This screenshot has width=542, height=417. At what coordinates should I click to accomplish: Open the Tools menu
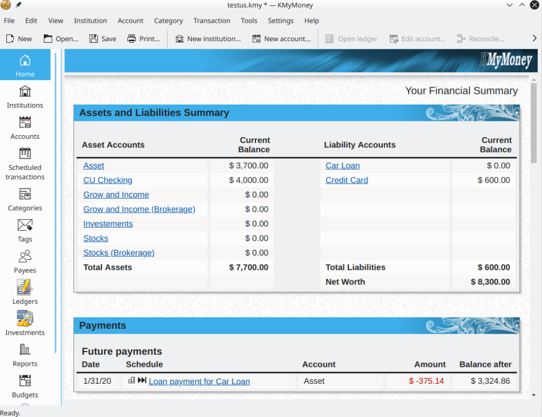coord(249,21)
